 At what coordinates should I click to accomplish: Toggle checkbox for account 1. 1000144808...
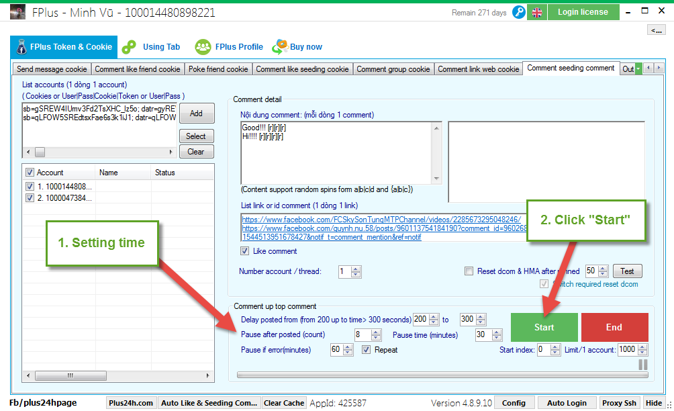[30, 187]
